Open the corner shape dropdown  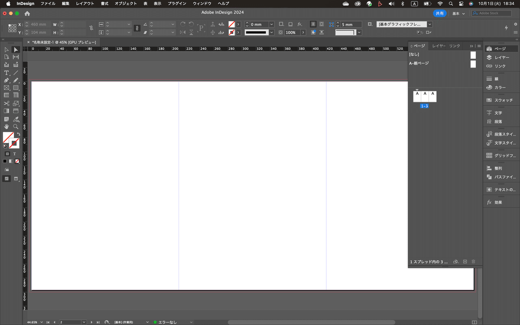point(359,32)
